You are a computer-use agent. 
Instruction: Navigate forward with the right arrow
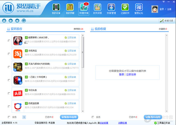click(x=17, y=21)
